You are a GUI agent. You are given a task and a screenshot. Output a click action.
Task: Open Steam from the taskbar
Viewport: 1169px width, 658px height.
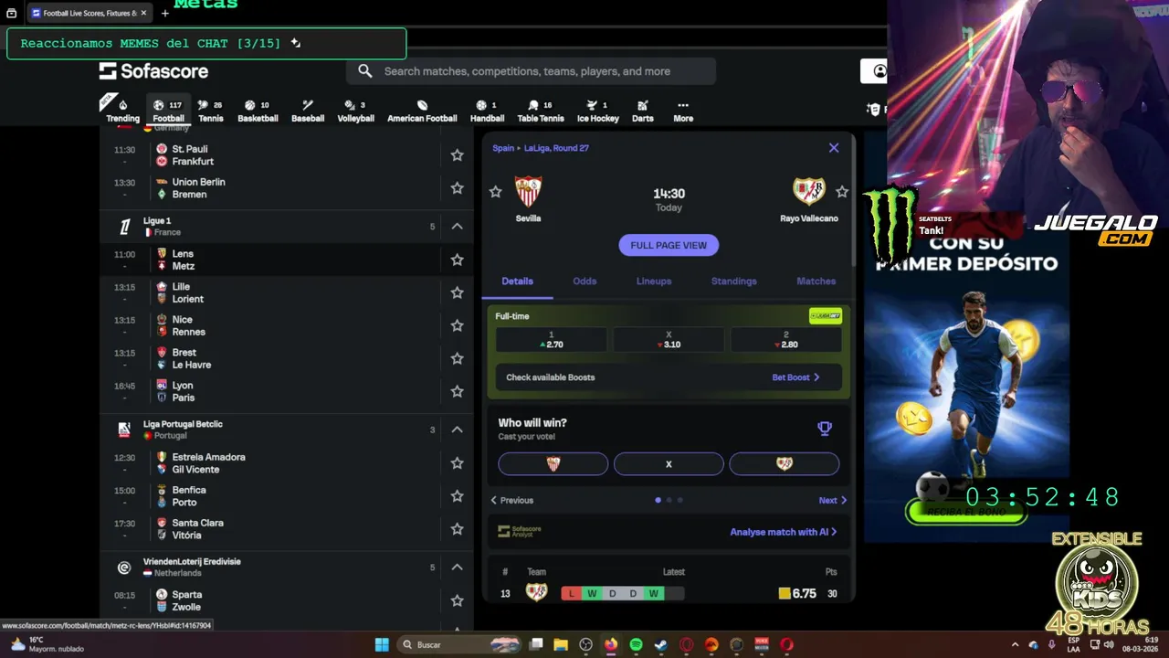tap(661, 644)
